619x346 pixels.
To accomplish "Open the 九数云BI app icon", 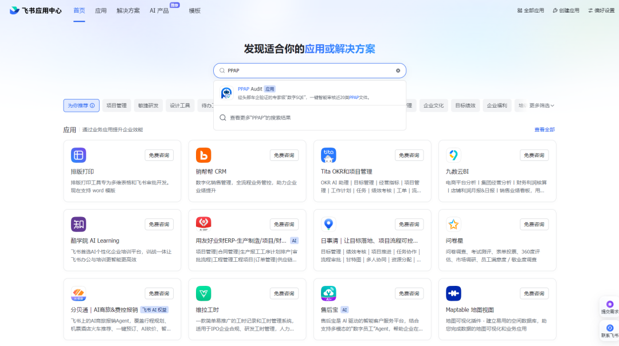I will (x=453, y=155).
